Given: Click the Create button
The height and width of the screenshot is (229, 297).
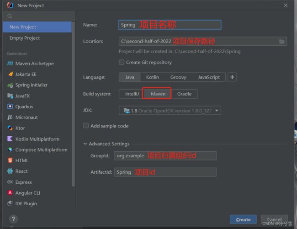Looking at the screenshot, I should (243, 219).
